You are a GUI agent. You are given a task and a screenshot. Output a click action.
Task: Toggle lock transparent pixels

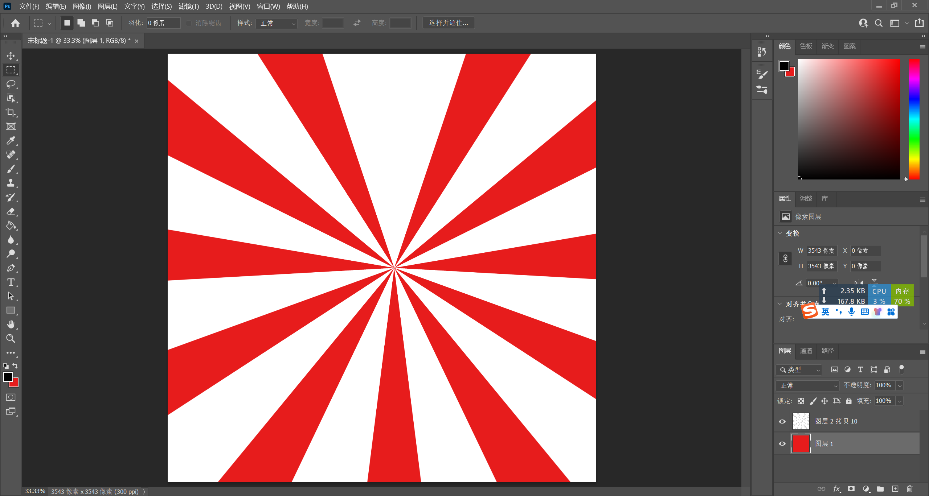[801, 401]
